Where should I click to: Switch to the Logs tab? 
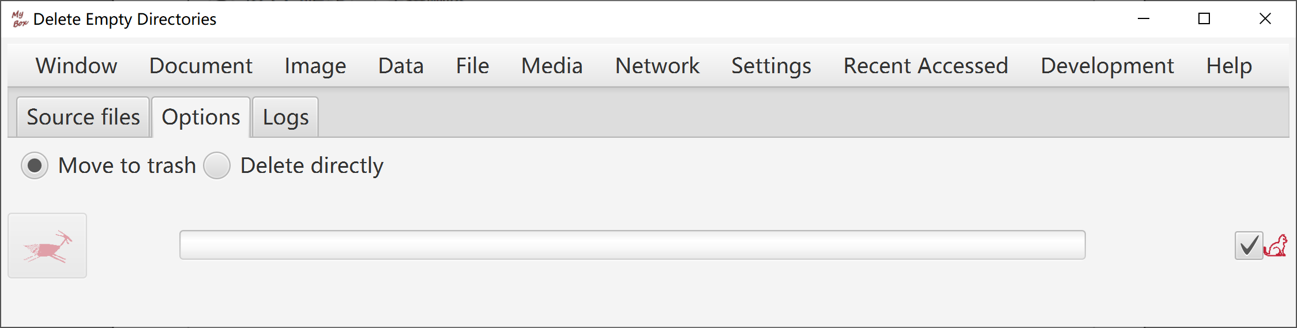pyautogui.click(x=285, y=117)
